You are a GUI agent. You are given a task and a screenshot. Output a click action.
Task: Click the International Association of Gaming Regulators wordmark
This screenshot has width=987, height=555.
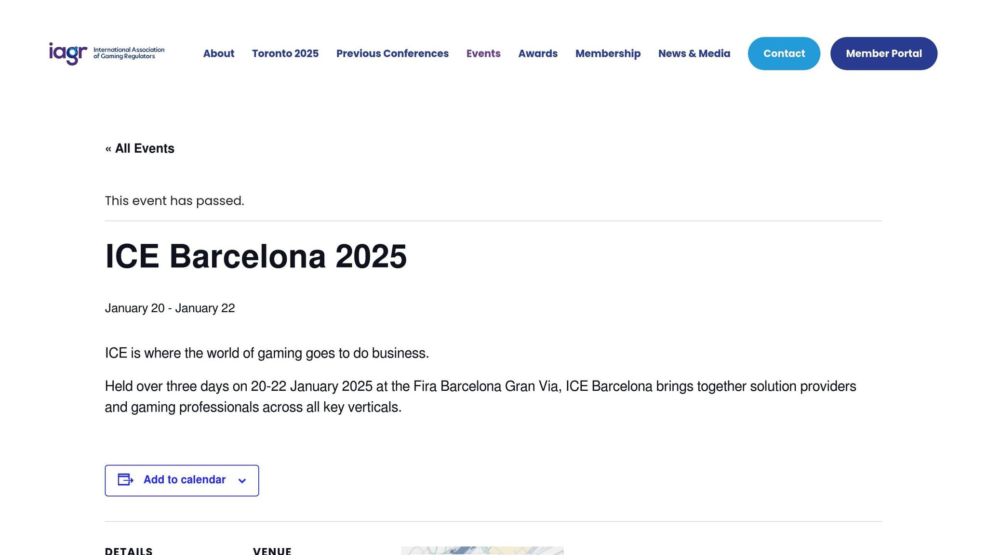[x=128, y=53]
